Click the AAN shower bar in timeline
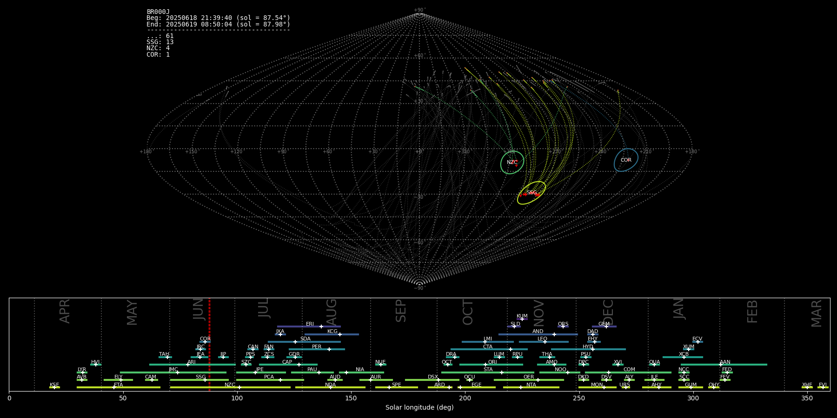This screenshot has width=837, height=418. click(724, 365)
